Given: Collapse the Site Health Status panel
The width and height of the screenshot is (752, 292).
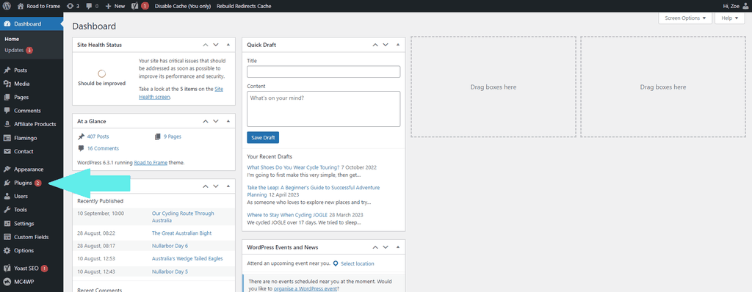Looking at the screenshot, I should 228,45.
